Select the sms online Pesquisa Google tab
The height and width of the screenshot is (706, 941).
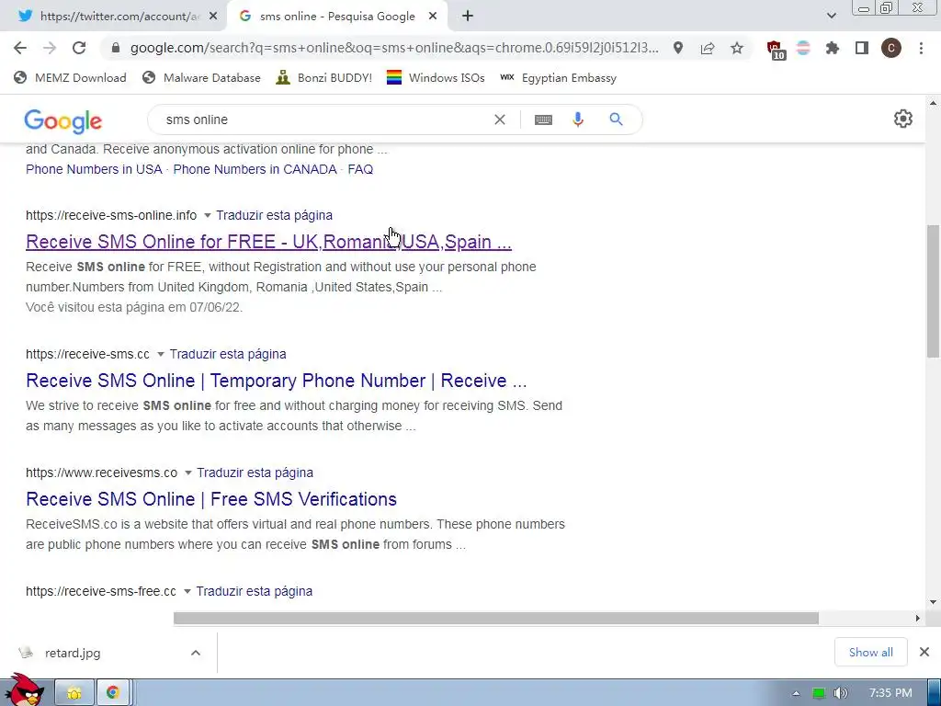[x=337, y=17]
